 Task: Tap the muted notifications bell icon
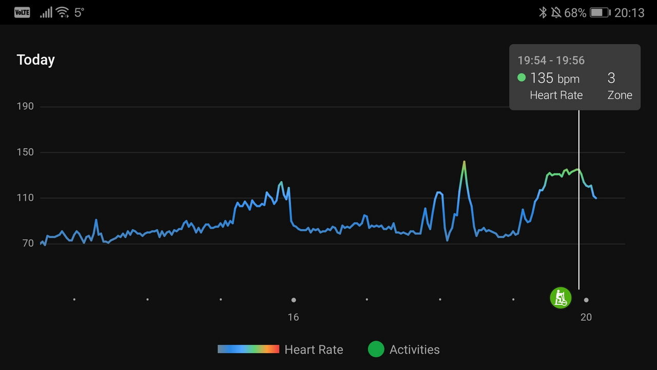[556, 13]
